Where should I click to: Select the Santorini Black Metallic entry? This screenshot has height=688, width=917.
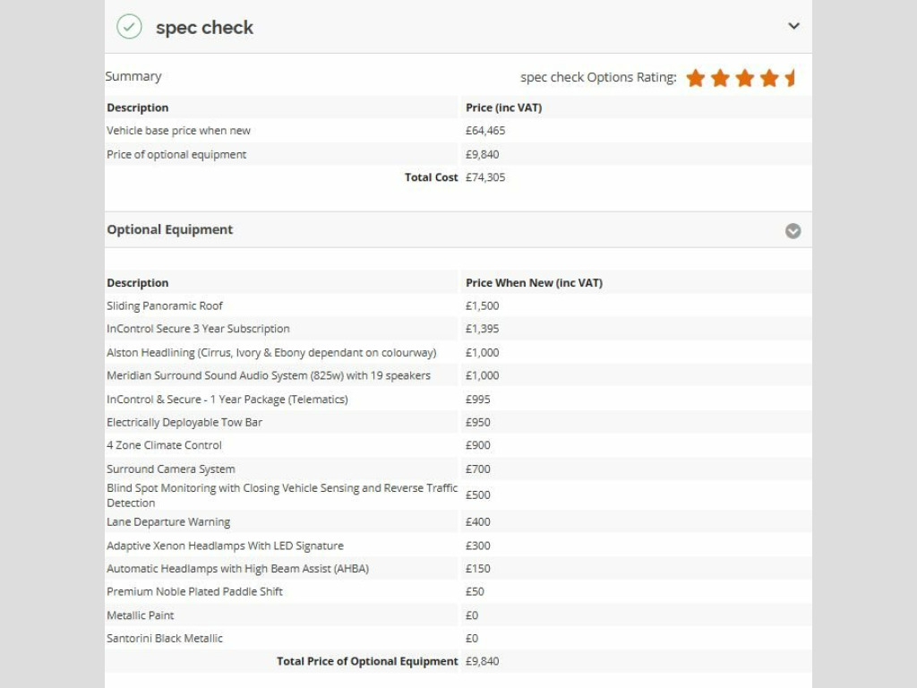pos(165,639)
